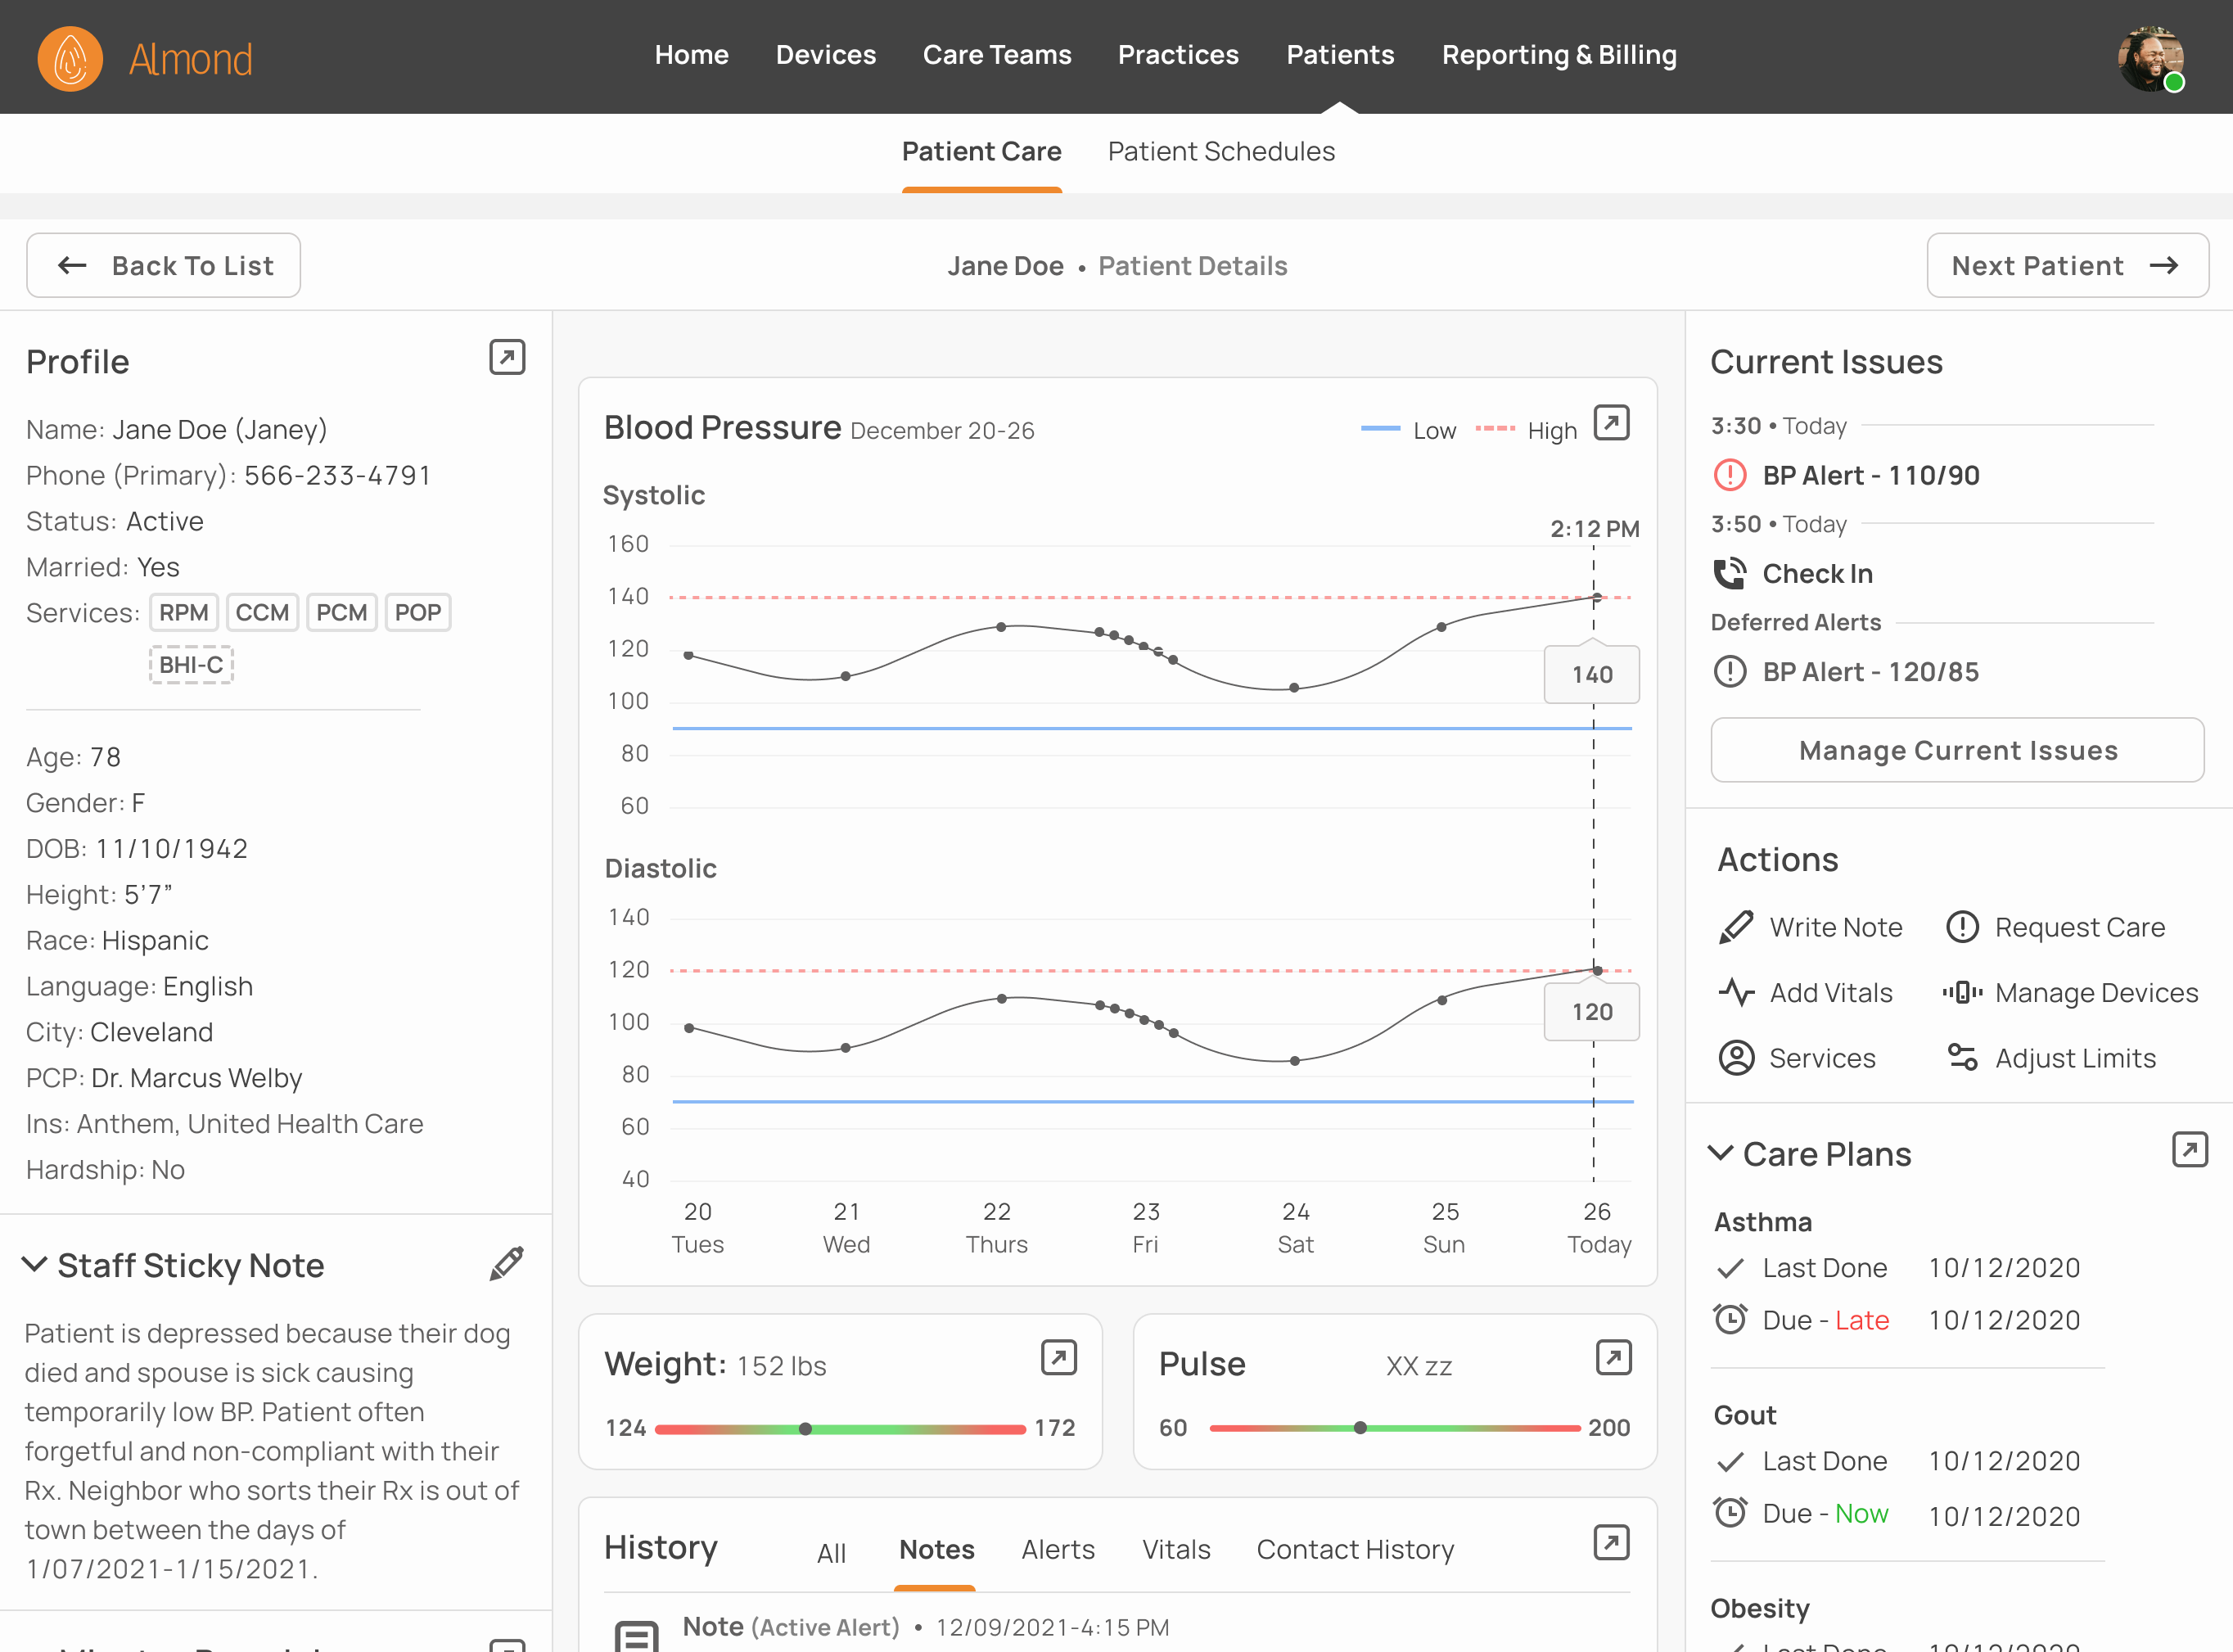This screenshot has height=1652, width=2233.
Task: Open the Profile panel expand icon
Action: click(x=507, y=358)
